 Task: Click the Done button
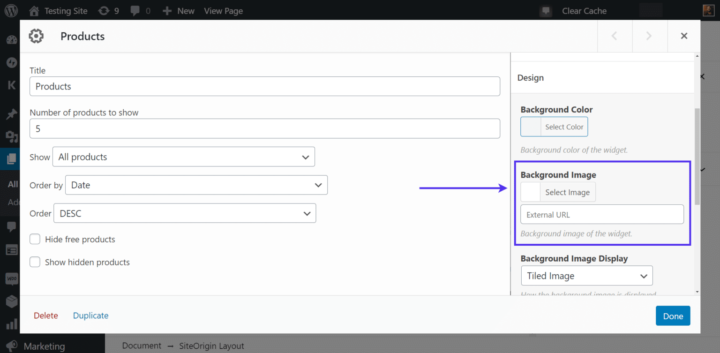click(673, 315)
